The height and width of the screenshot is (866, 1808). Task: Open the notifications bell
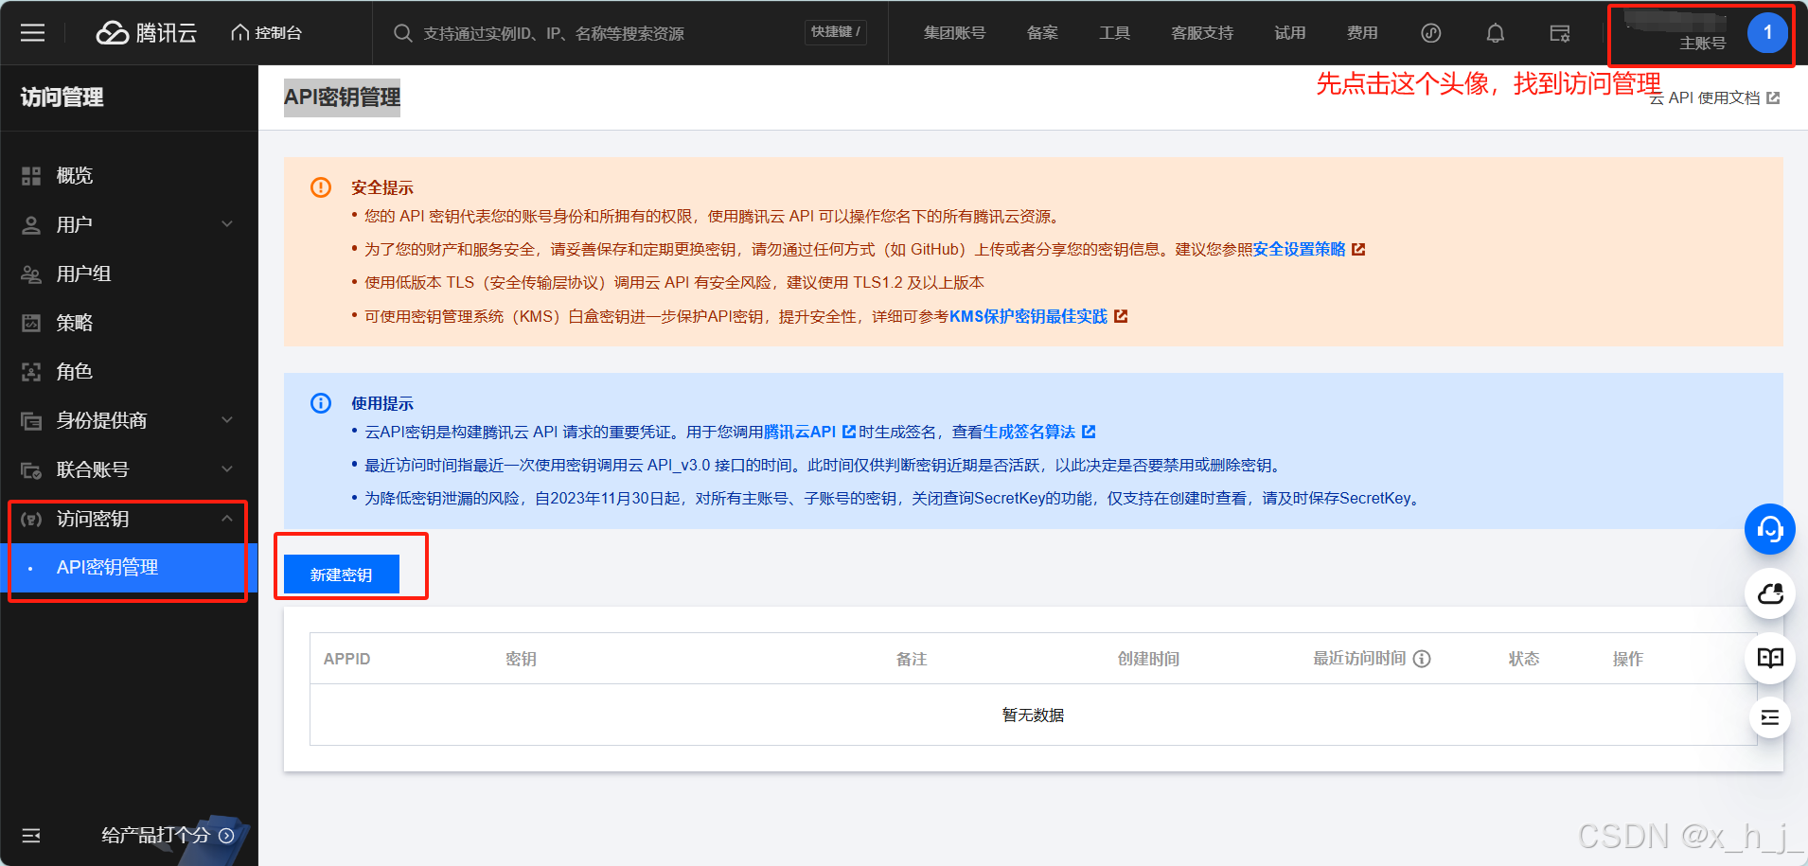click(x=1496, y=33)
